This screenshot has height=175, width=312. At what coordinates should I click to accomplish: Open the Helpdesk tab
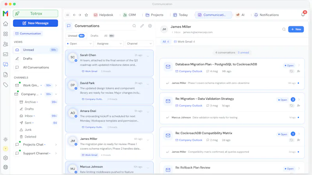coord(103,15)
